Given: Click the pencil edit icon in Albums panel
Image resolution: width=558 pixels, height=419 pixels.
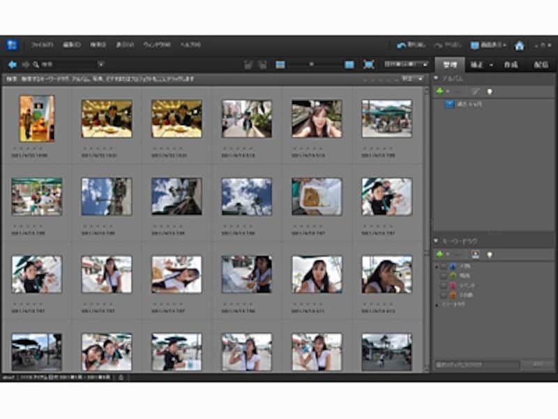Looking at the screenshot, I should (476, 91).
